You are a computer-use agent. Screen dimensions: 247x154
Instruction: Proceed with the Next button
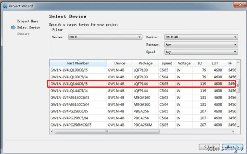(232, 147)
